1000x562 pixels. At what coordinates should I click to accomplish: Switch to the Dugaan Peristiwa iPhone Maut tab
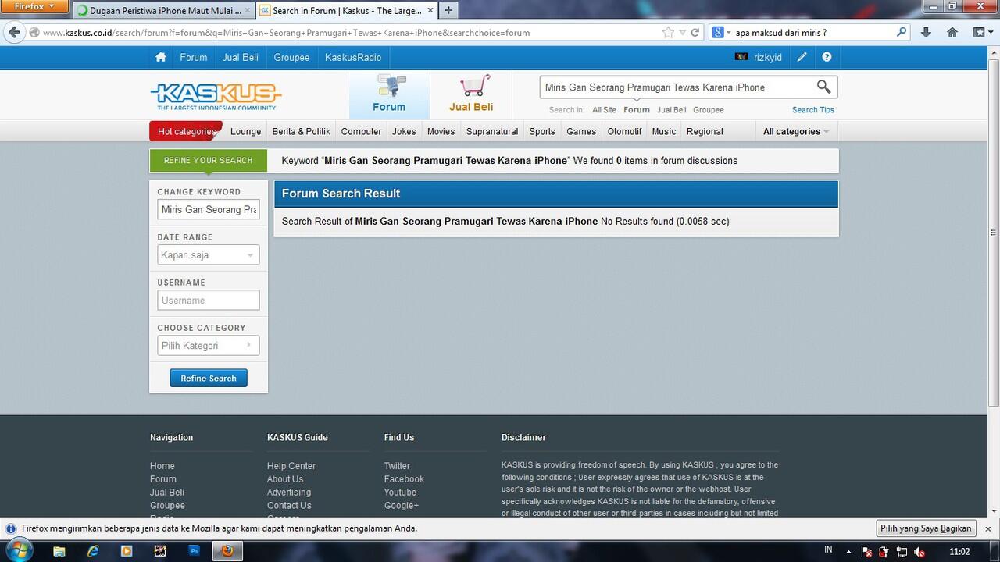tap(162, 10)
